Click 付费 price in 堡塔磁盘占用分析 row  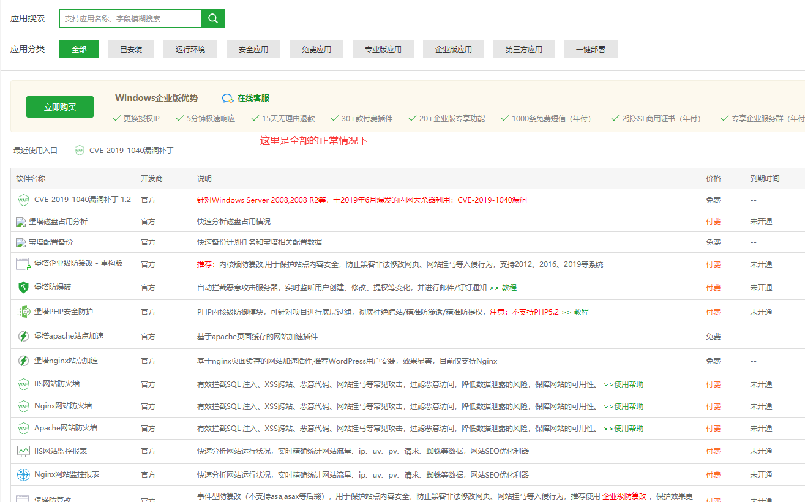click(713, 222)
